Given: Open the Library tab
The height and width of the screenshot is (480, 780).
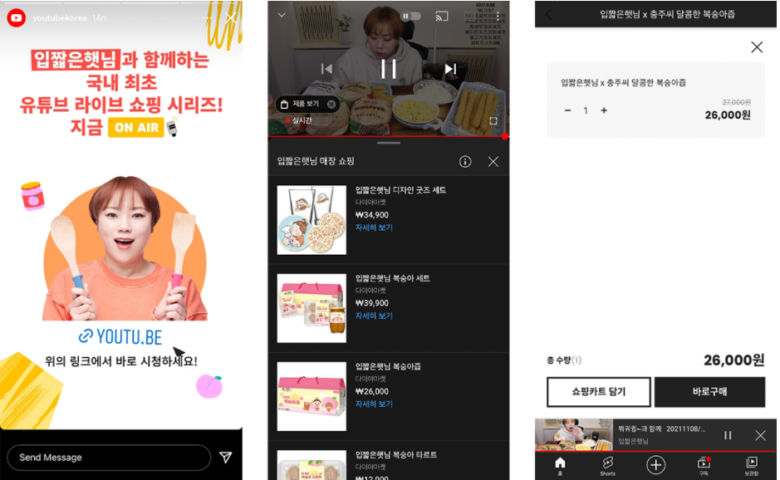Looking at the screenshot, I should click(752, 466).
